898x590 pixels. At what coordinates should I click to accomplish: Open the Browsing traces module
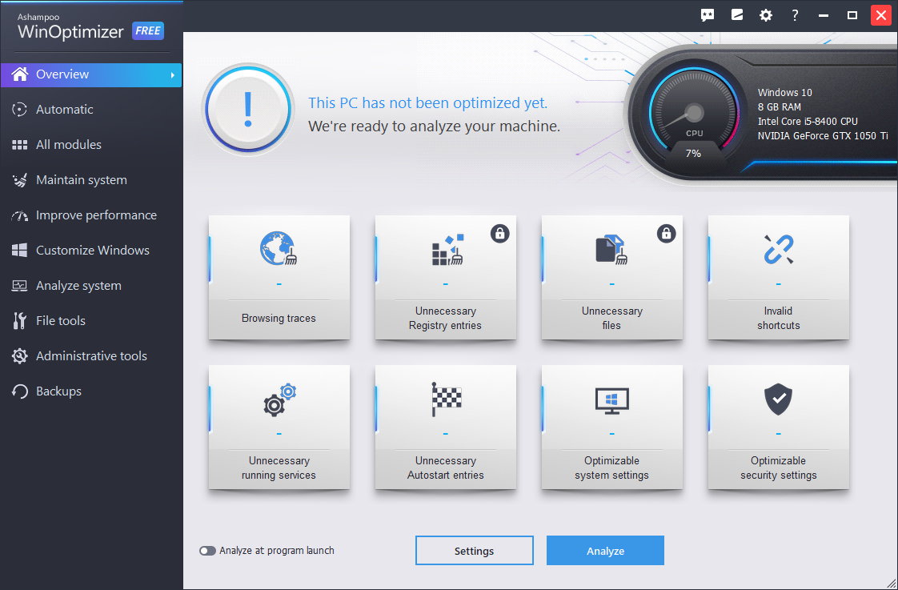[x=279, y=276]
